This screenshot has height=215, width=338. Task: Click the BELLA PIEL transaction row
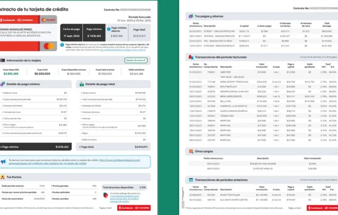(263, 101)
